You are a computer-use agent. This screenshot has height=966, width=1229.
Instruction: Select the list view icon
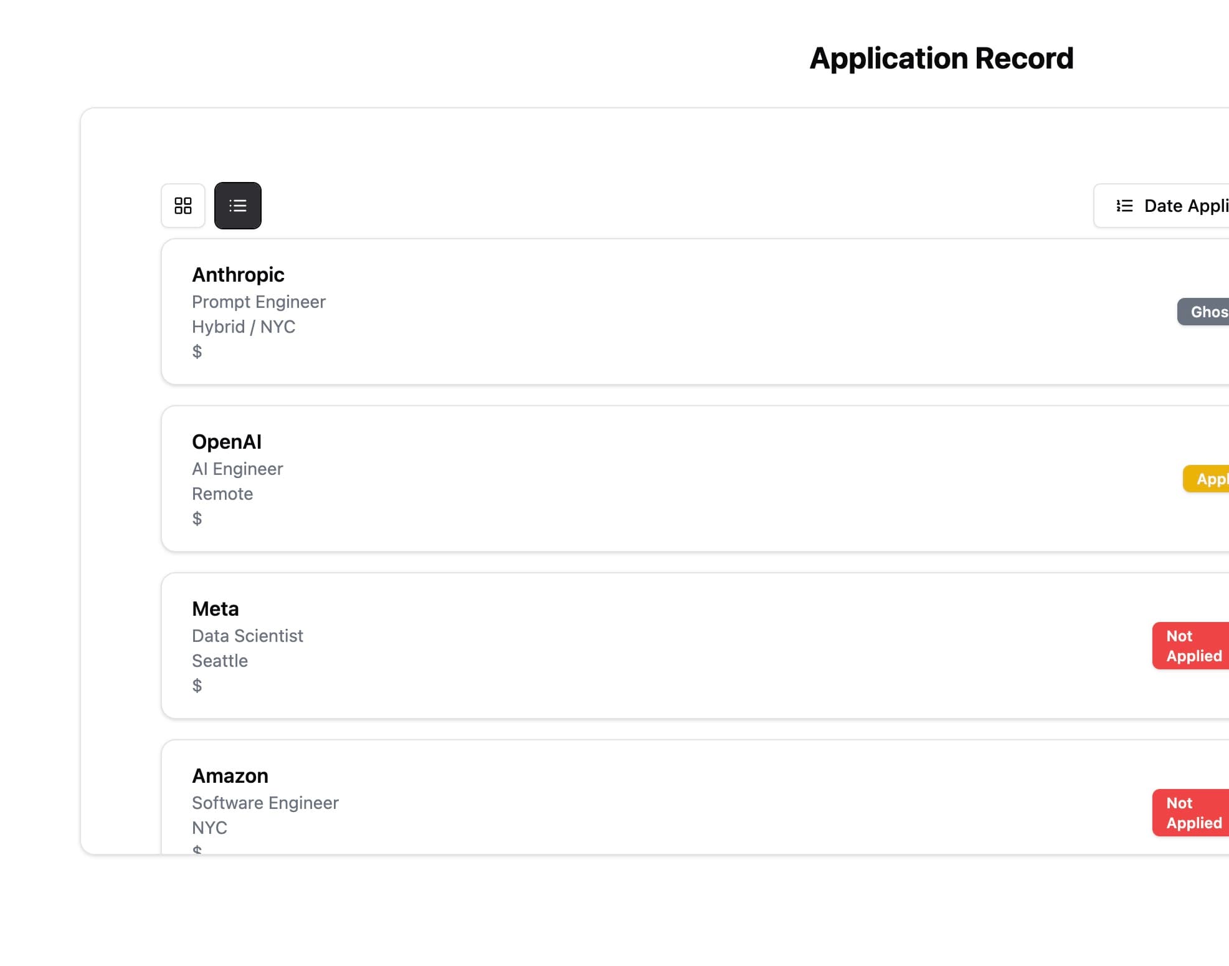pyautogui.click(x=237, y=206)
